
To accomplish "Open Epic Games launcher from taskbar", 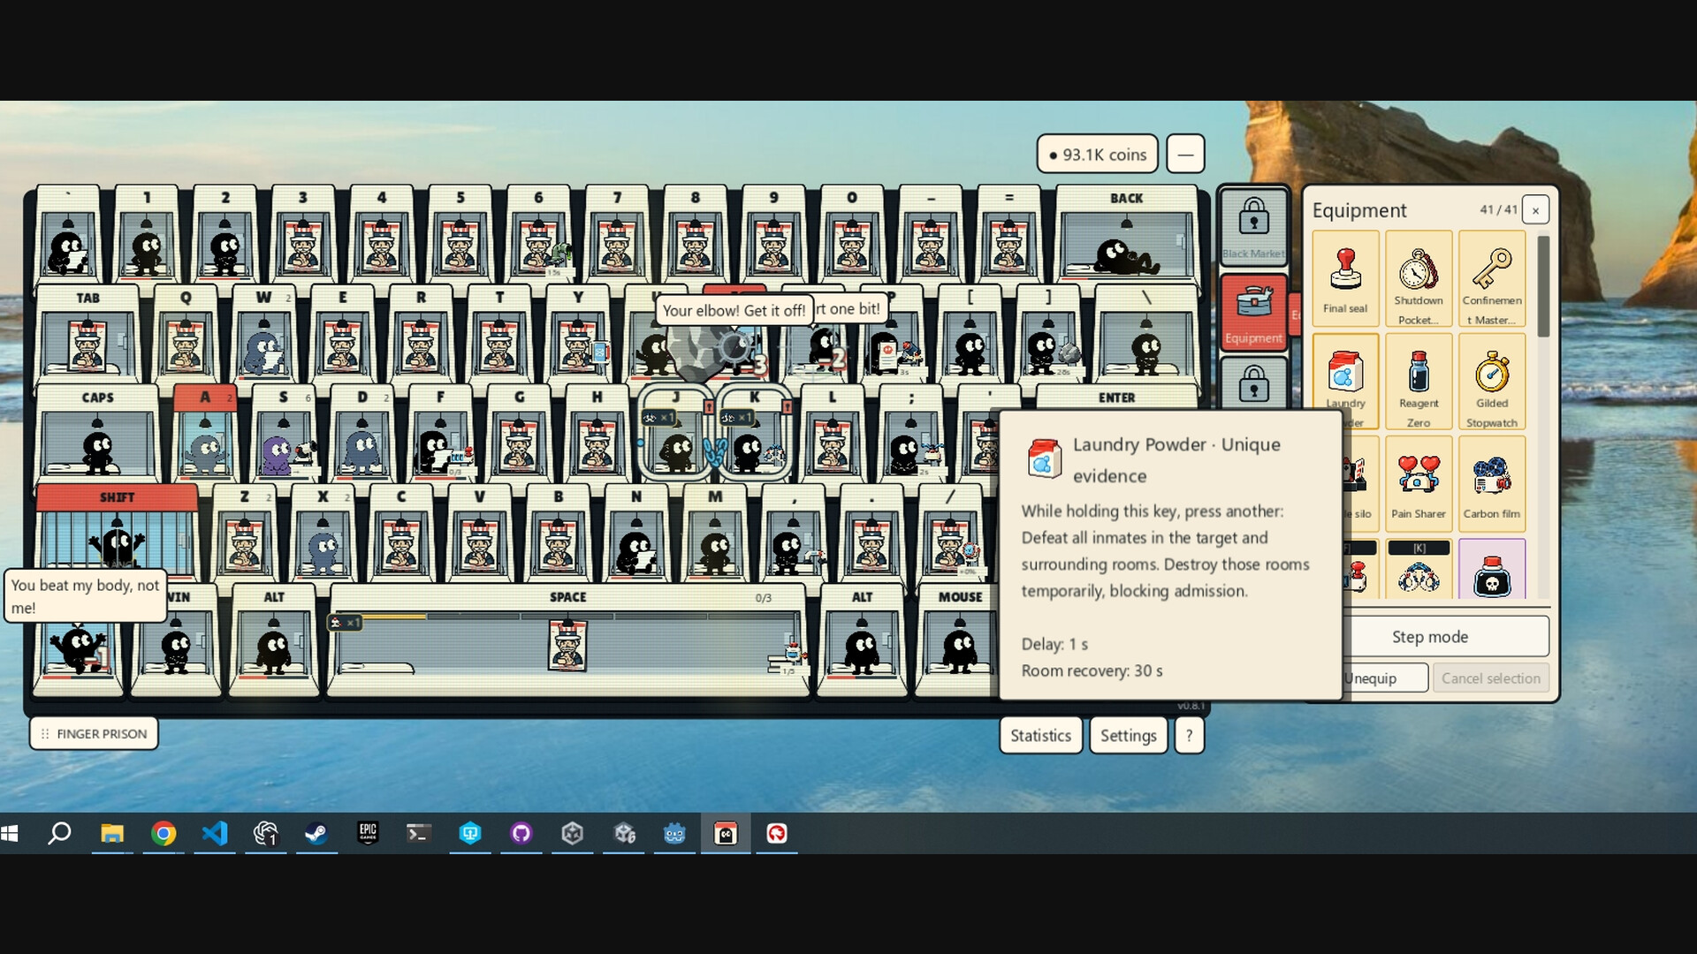I will [368, 833].
